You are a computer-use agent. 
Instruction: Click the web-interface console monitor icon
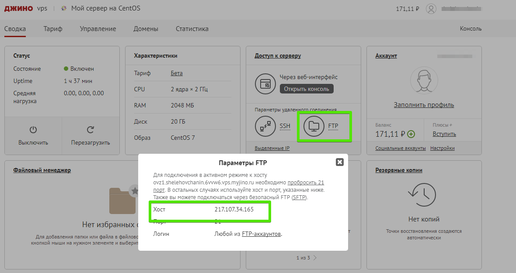click(x=265, y=84)
